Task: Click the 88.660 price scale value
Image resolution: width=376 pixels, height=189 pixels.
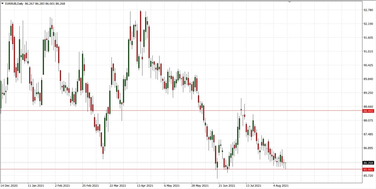Action: (368, 107)
